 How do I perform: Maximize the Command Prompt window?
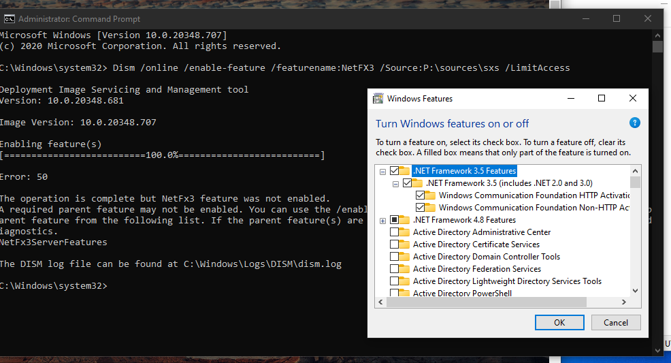[x=617, y=19]
